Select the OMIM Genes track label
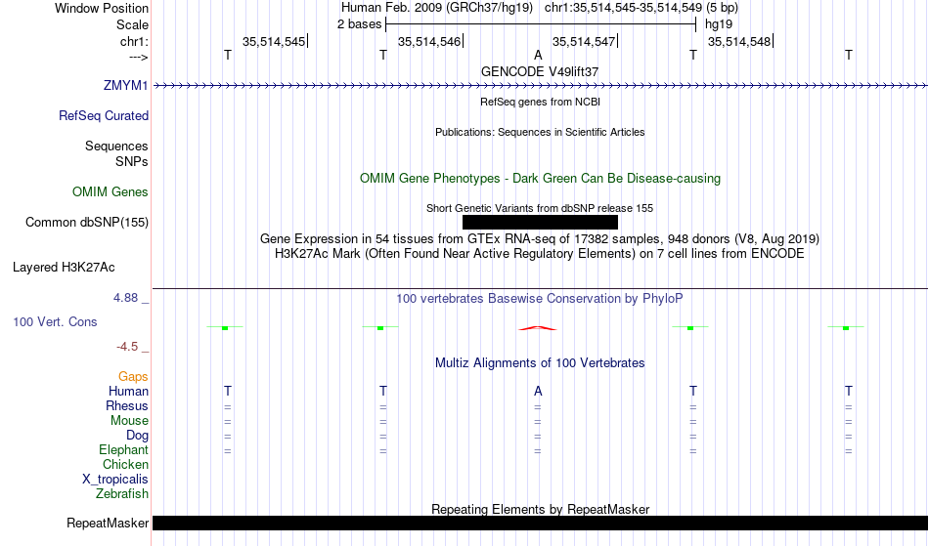The width and height of the screenshot is (929, 546). pyautogui.click(x=111, y=191)
